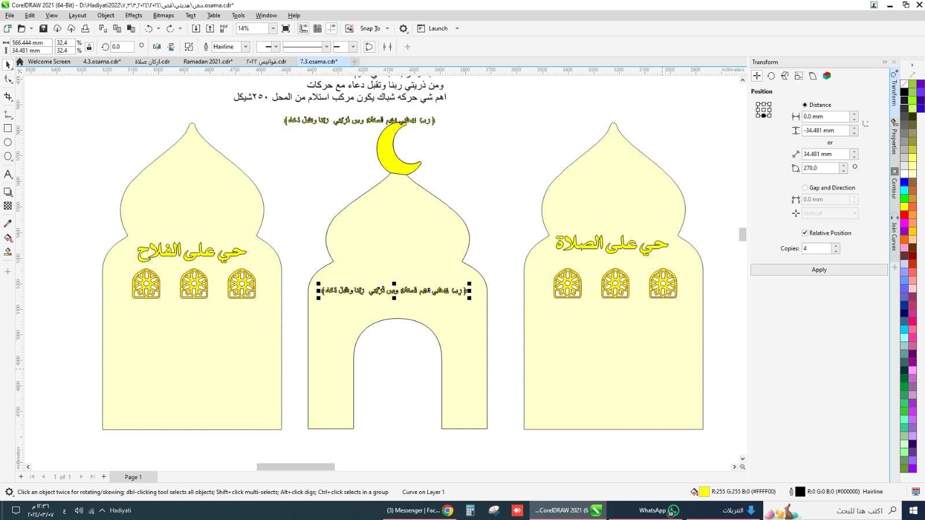This screenshot has height=520, width=925.
Task: Click the Launch button
Action: click(x=438, y=28)
